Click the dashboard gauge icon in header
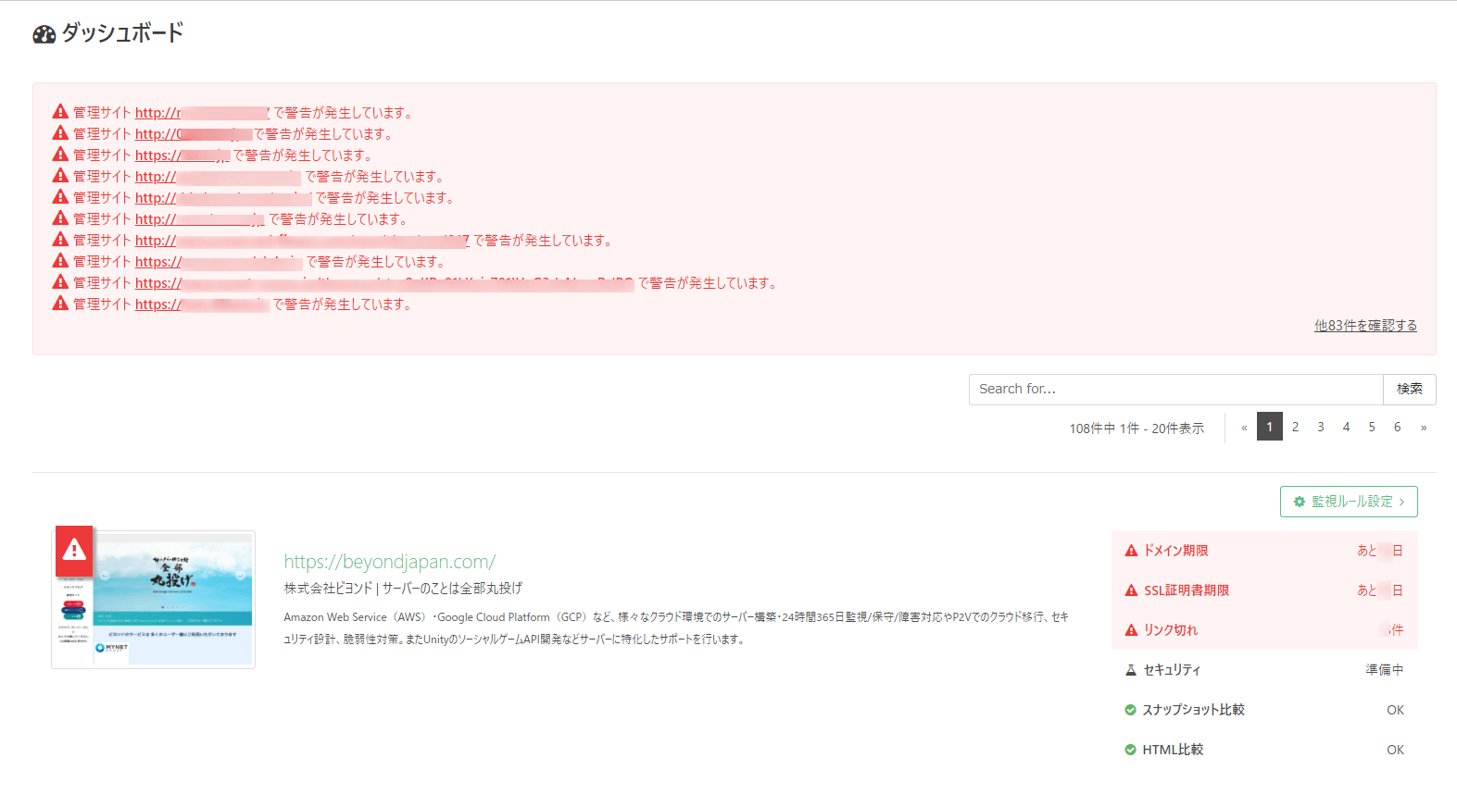 44,34
